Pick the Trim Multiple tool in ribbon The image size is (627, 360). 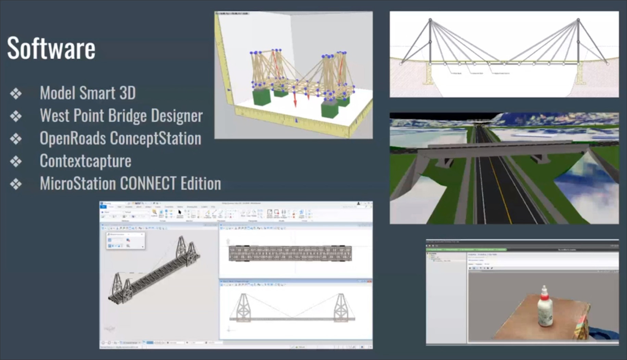pos(284,213)
